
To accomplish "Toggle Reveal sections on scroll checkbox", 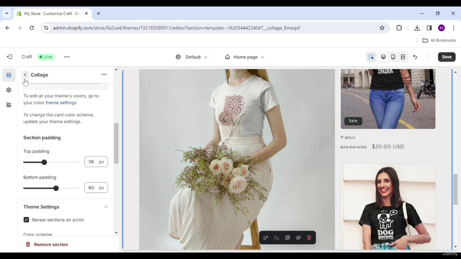I will tap(26, 220).
